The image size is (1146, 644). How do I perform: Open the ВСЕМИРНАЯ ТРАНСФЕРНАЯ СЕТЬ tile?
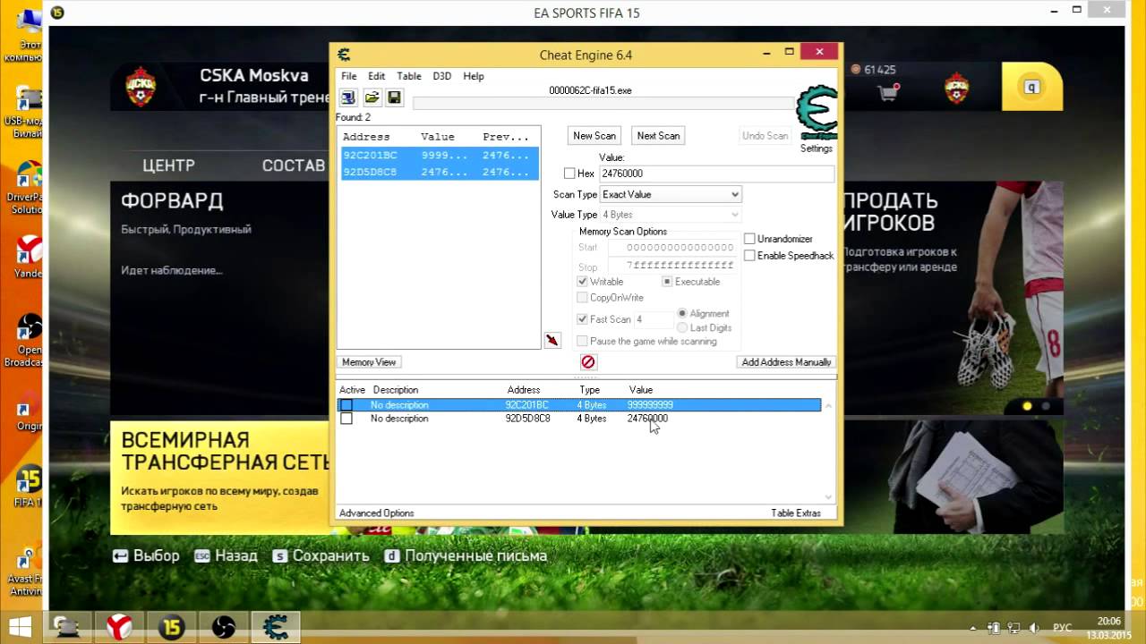point(220,478)
